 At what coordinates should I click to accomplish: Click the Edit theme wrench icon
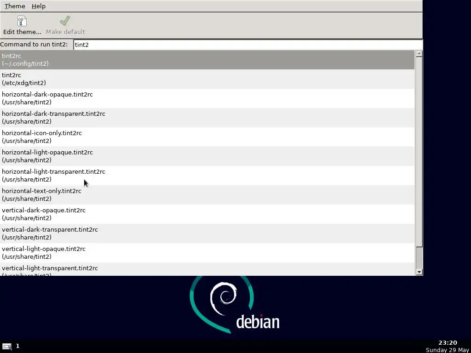click(x=22, y=21)
